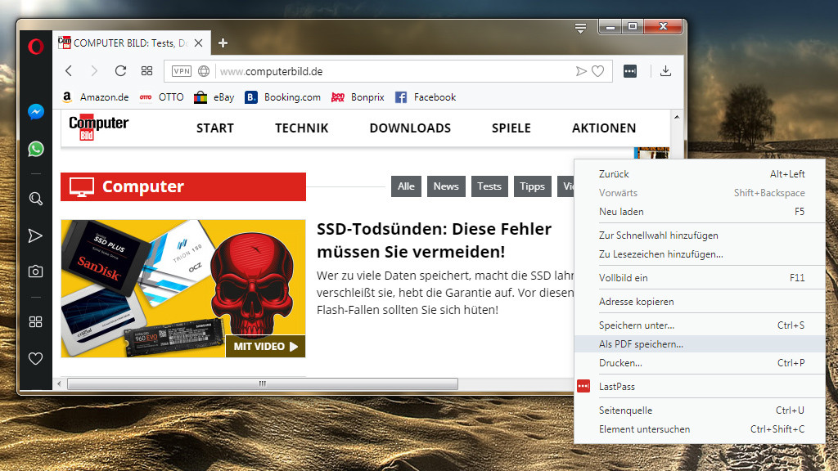Image resolution: width=838 pixels, height=471 pixels.
Task: Open the downloads panel icon
Action: [665, 71]
